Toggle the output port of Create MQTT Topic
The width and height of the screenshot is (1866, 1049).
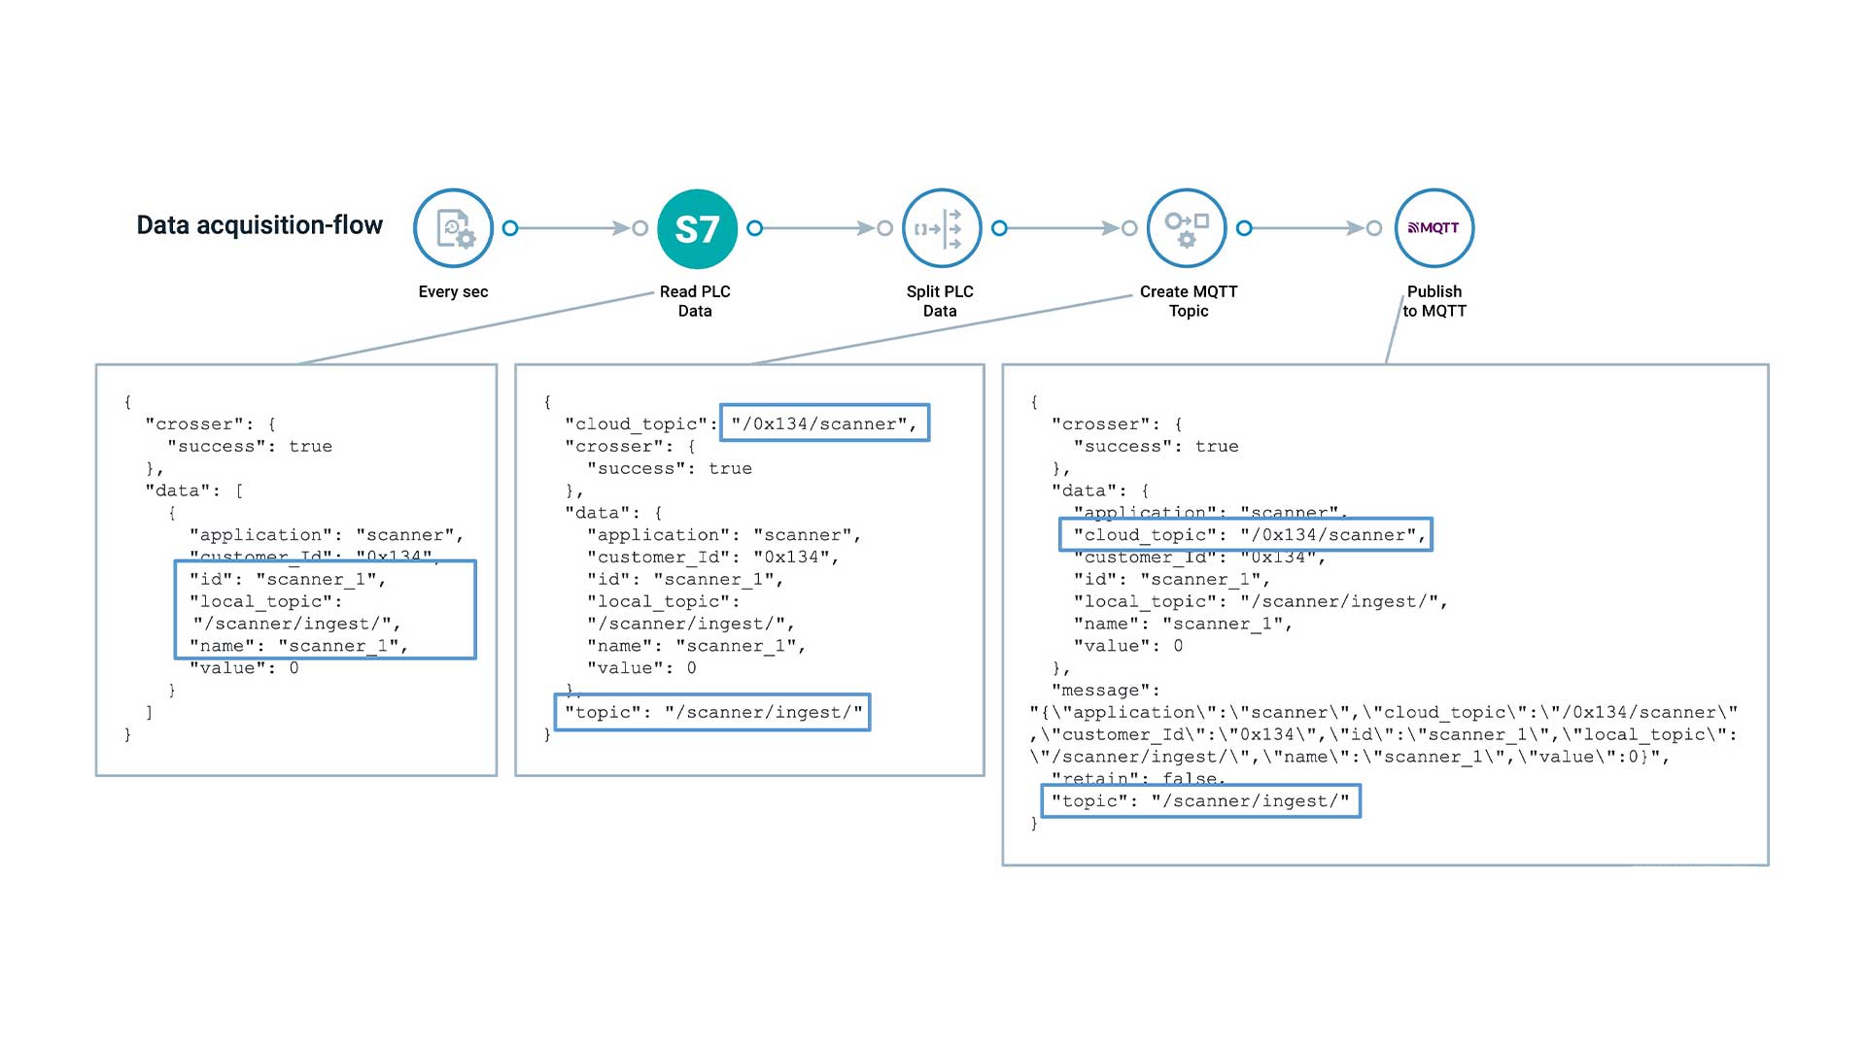click(1244, 228)
